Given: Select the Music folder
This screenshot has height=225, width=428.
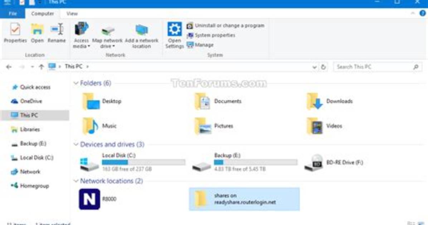Looking at the screenshot, I should point(99,126).
